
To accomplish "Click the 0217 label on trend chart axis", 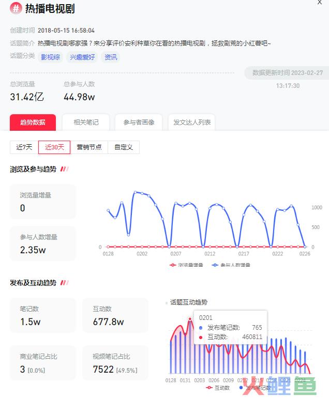I will [x=244, y=254].
